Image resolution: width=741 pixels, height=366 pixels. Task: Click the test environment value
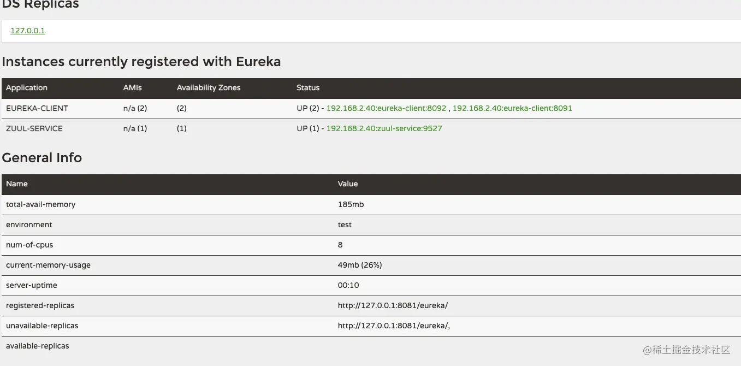345,225
